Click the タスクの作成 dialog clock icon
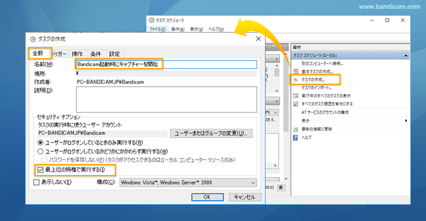The image size is (426, 221). coord(33,39)
